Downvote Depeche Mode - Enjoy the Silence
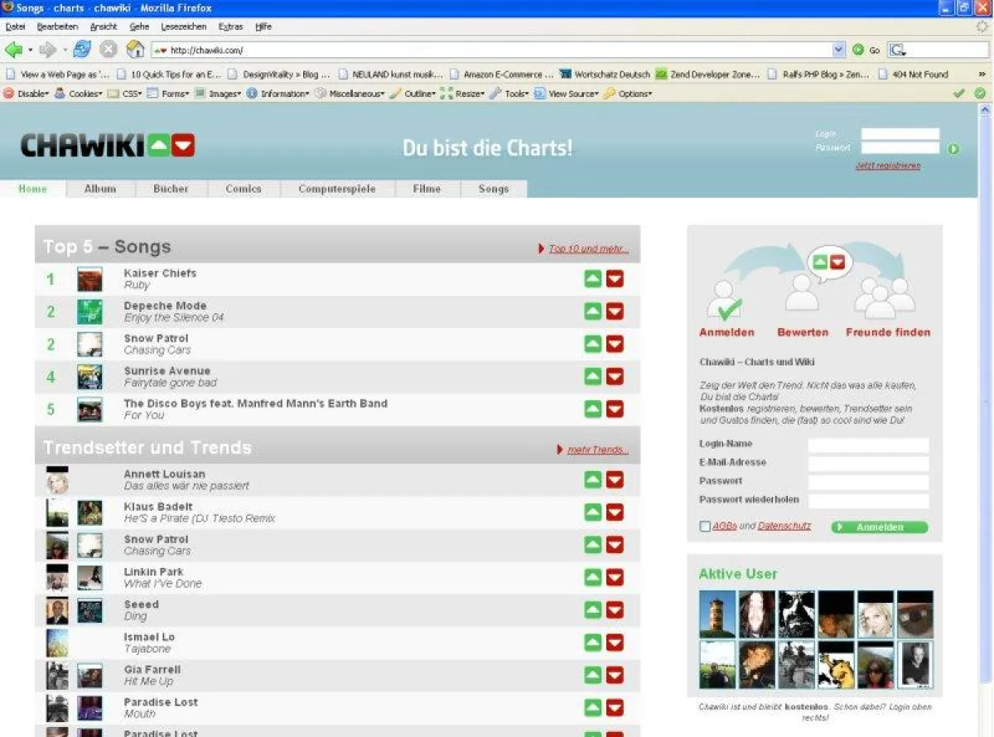 (x=615, y=311)
